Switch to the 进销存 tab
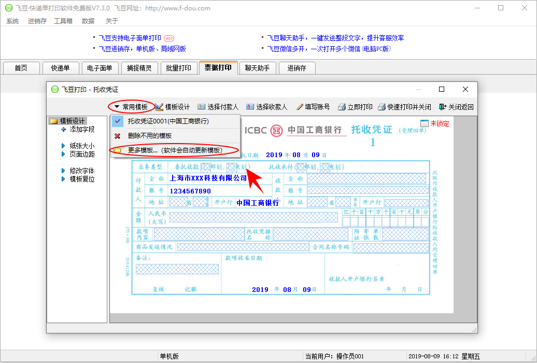This screenshot has height=363, width=537. tap(297, 68)
